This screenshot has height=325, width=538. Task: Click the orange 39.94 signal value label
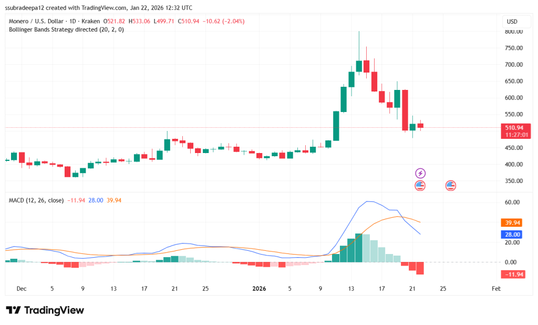click(x=512, y=222)
